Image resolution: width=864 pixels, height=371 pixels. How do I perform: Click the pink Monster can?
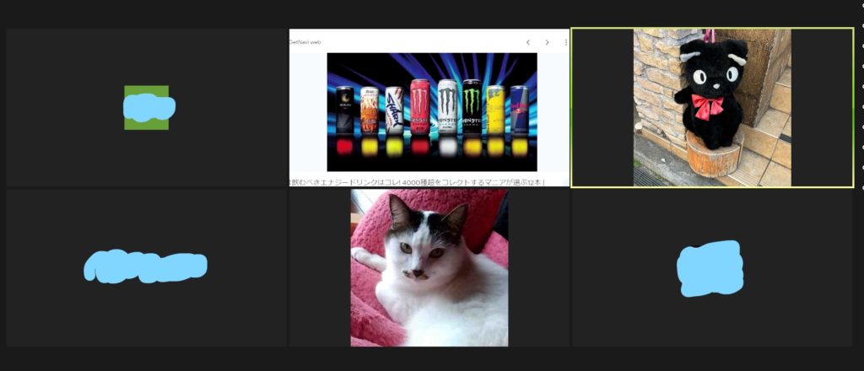(420, 107)
